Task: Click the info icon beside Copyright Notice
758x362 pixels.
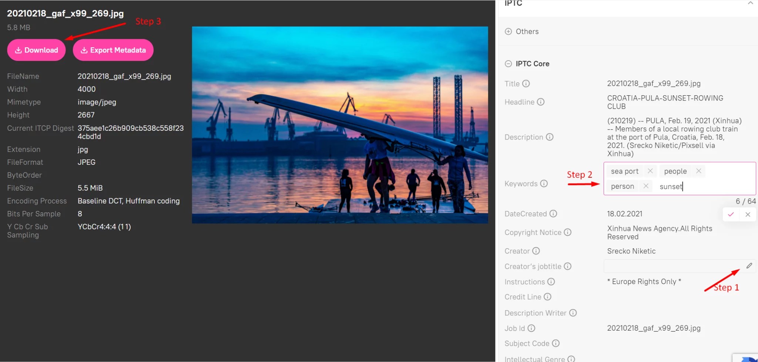Action: (x=567, y=232)
